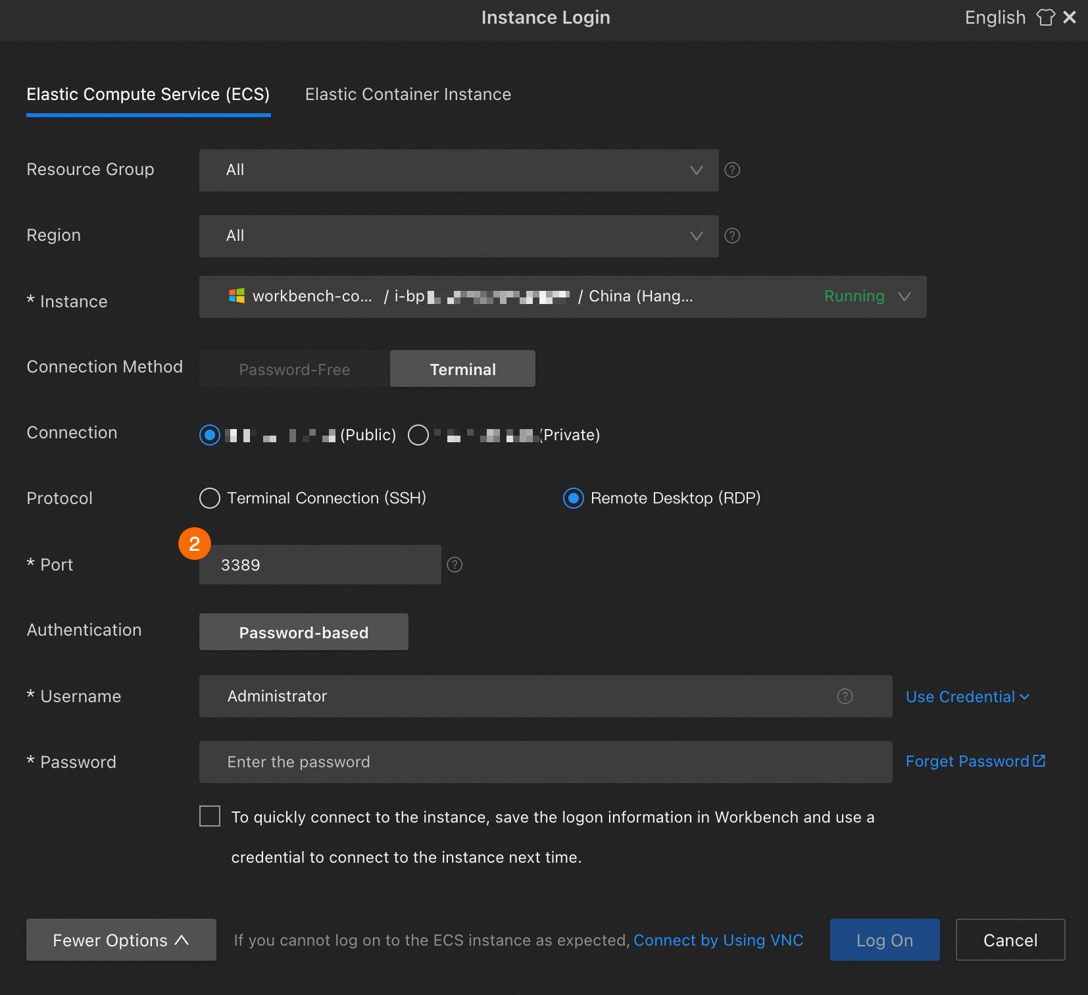This screenshot has width=1088, height=995.
Task: Click the Windows logo in Instance field
Action: (x=237, y=296)
